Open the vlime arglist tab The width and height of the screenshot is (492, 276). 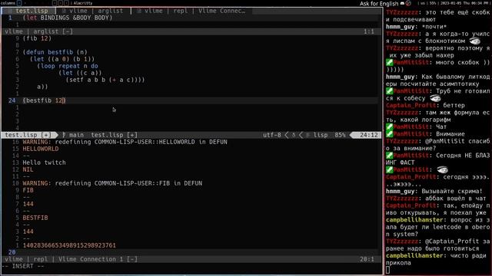(x=93, y=11)
